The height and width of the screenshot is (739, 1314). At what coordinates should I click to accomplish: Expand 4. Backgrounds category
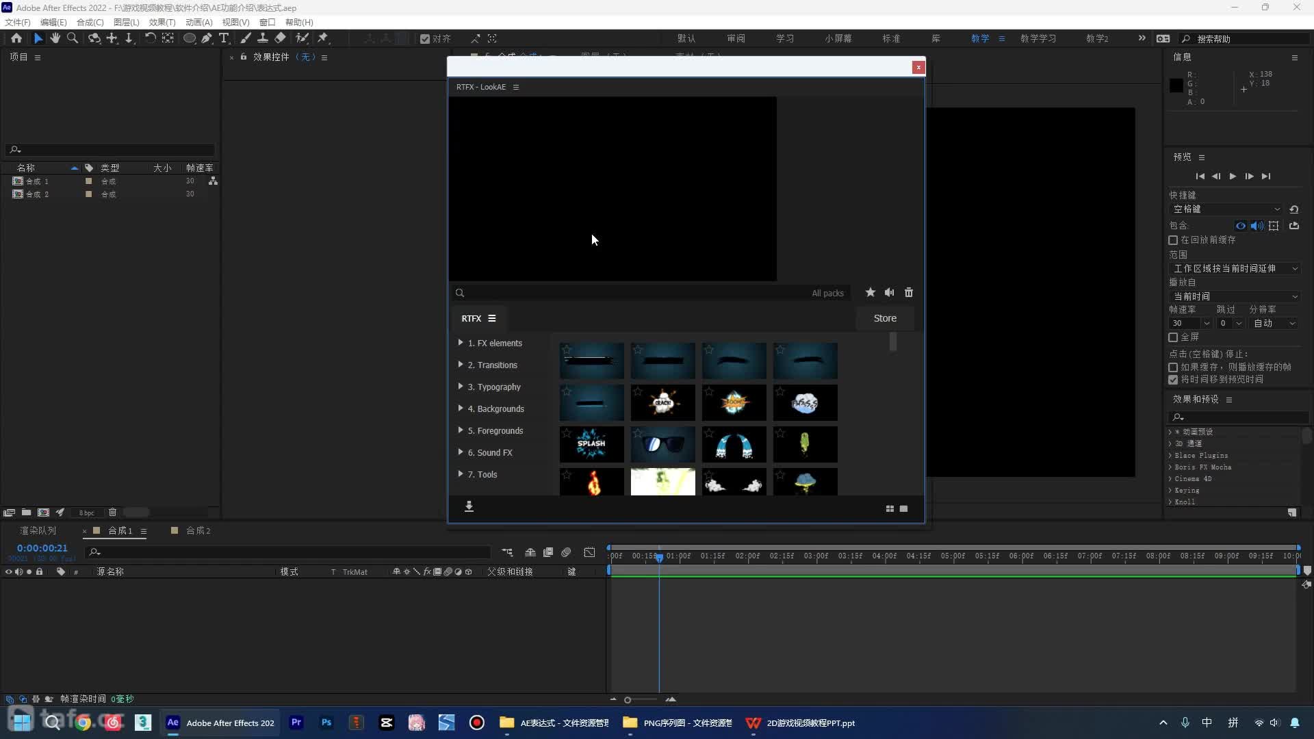coord(461,409)
